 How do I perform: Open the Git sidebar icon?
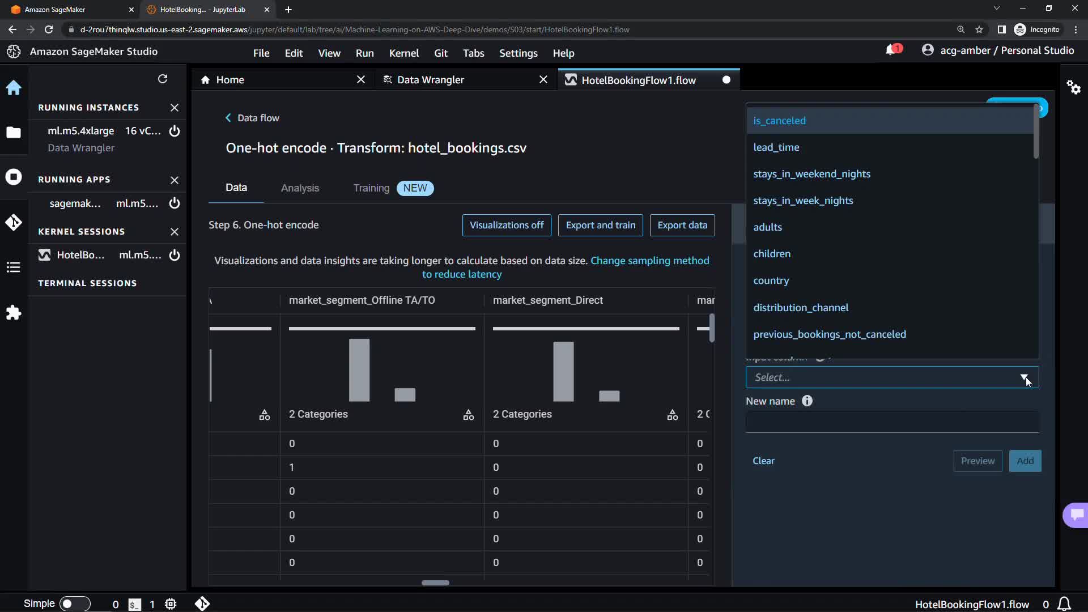coord(14,222)
